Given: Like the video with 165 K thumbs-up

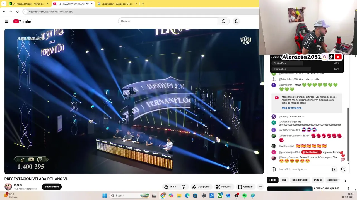Looking at the screenshot, I should coord(170,187).
